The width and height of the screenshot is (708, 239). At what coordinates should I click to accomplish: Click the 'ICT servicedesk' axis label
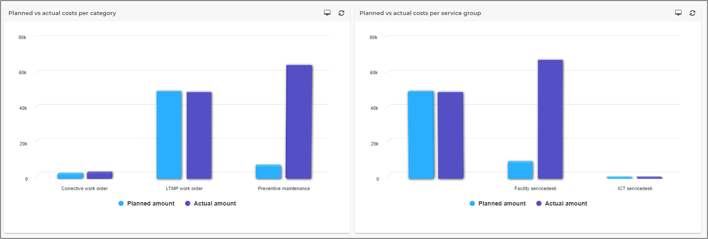click(635, 188)
